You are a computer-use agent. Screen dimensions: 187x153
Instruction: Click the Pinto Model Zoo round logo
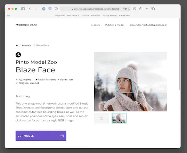[x=18, y=55]
